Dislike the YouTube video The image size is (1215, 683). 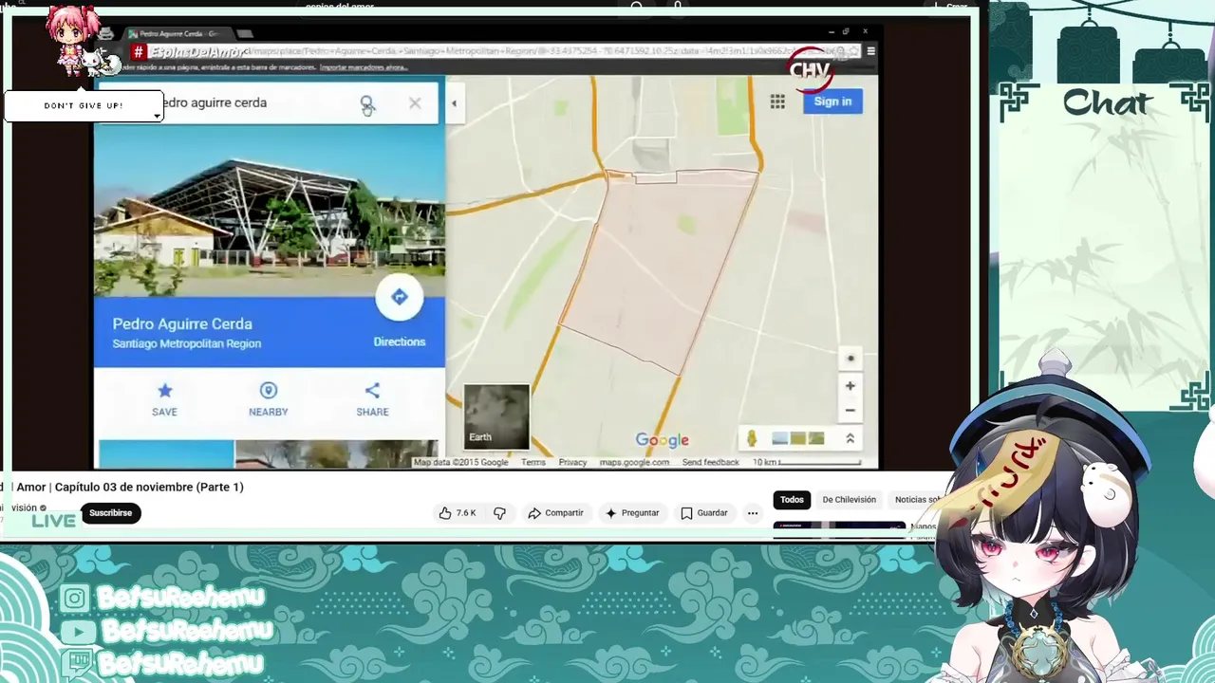pyautogui.click(x=499, y=513)
